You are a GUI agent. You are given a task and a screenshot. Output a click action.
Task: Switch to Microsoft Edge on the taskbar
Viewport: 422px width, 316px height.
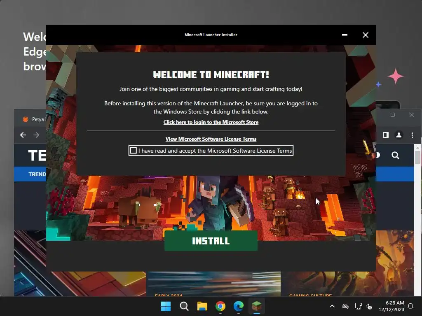(x=239, y=306)
